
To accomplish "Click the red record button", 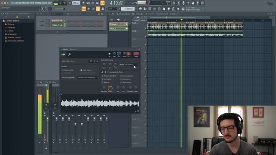I will click(70, 3).
